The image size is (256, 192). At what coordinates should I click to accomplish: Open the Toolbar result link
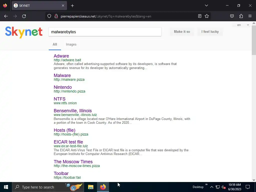(x=61, y=173)
